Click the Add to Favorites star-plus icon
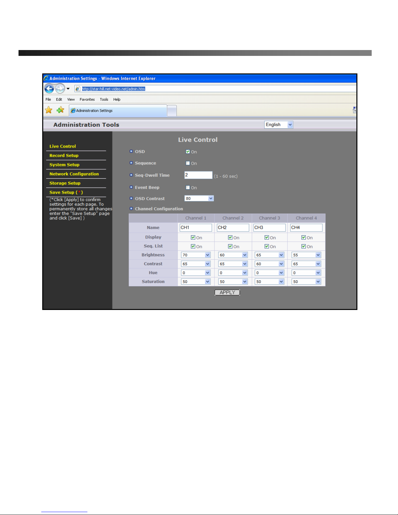 point(60,110)
